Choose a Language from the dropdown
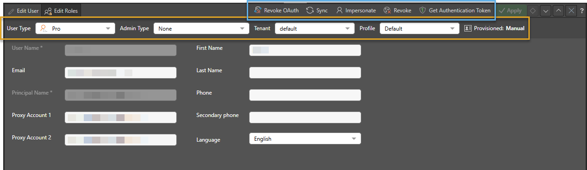 pos(305,138)
